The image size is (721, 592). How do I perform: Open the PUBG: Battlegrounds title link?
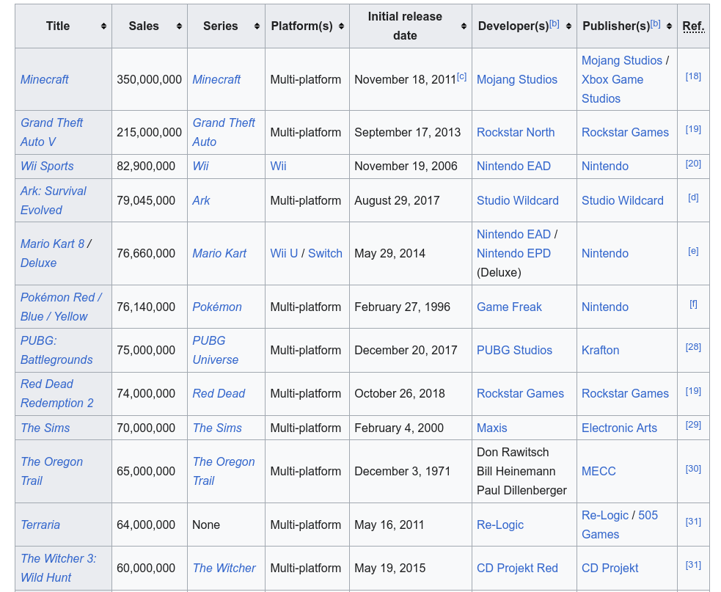click(56, 350)
